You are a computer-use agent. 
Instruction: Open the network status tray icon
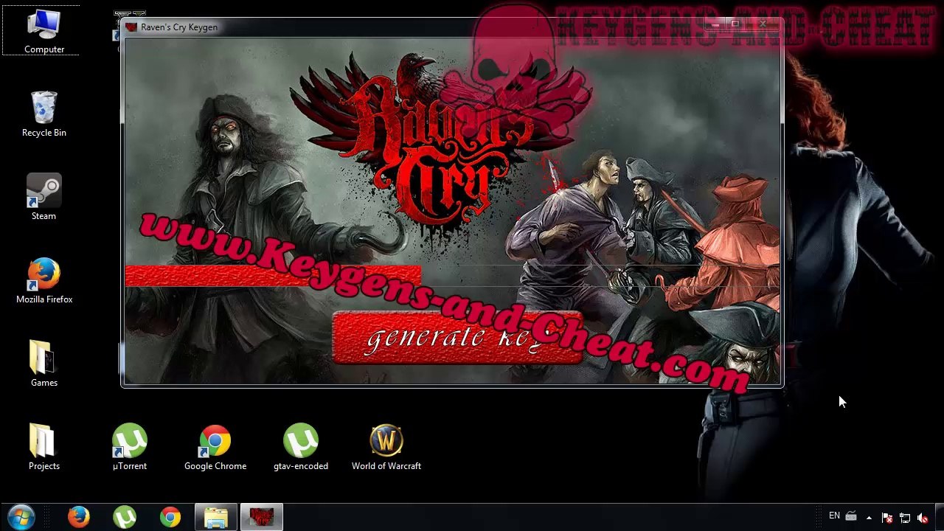905,518
